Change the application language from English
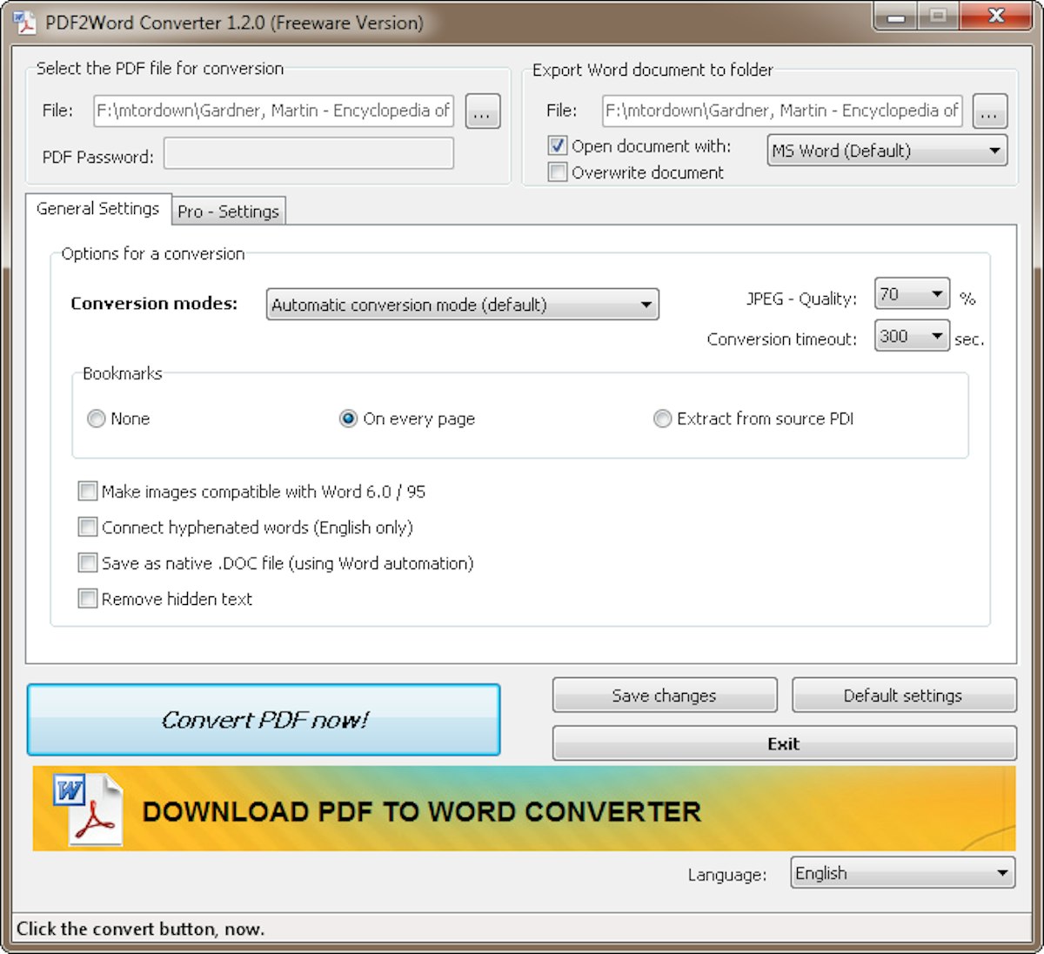 [1000, 872]
